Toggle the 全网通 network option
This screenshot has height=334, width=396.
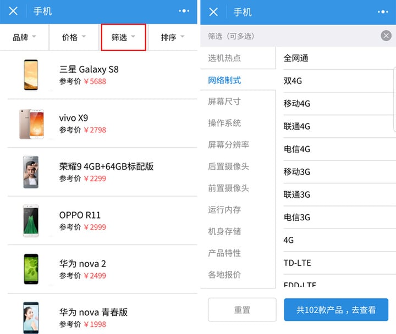point(339,58)
